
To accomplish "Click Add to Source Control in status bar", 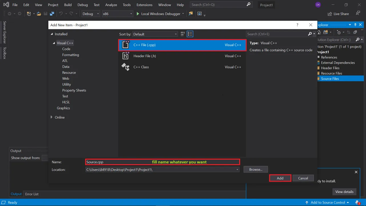I will [327, 202].
